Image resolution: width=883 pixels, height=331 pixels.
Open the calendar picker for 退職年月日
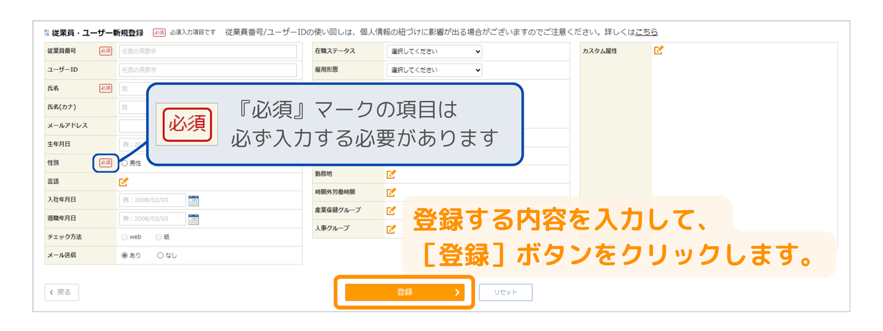[193, 219]
